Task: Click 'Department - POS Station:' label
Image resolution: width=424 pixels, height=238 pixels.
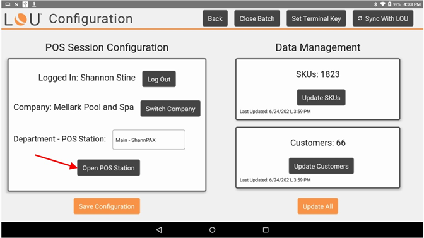Action: (x=60, y=139)
